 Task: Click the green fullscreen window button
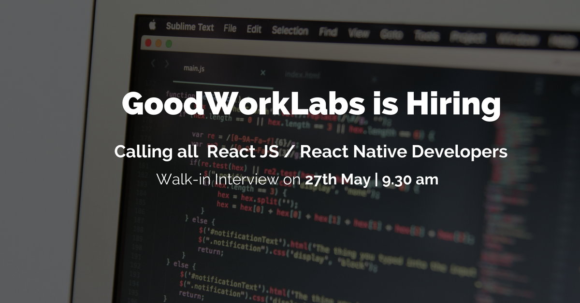point(169,43)
